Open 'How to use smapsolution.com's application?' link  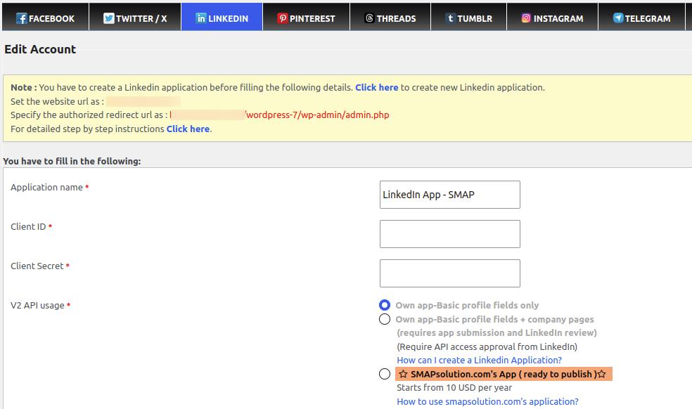(487, 401)
